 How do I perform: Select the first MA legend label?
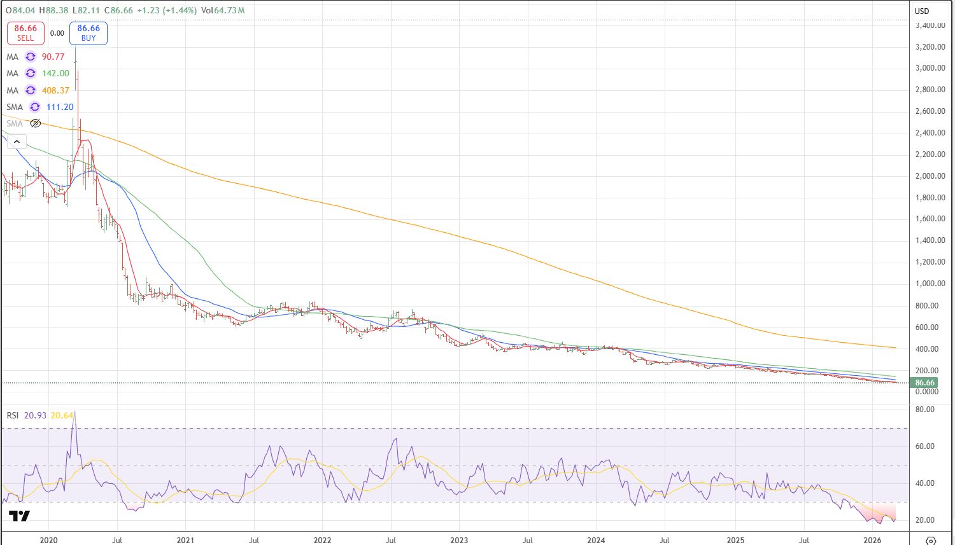pos(13,57)
